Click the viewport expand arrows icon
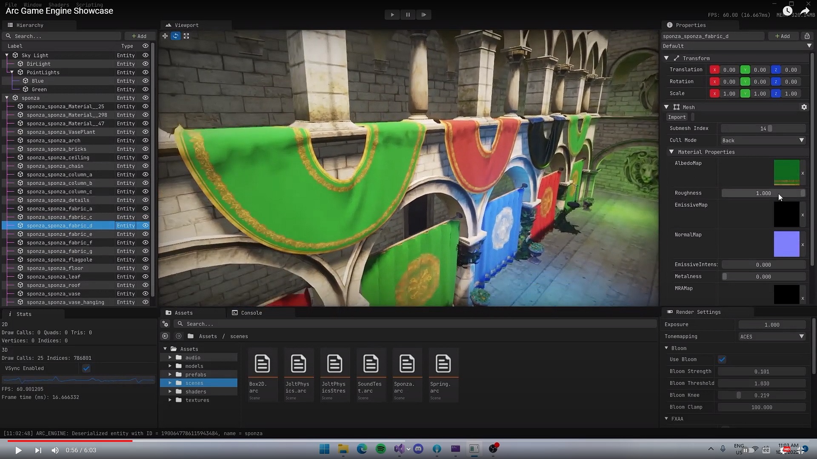 click(186, 36)
